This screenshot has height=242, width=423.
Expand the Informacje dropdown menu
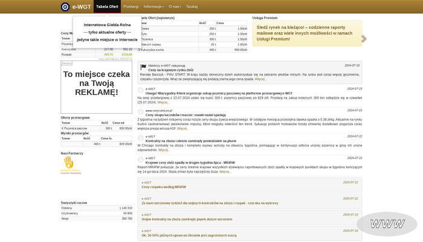pos(153,7)
